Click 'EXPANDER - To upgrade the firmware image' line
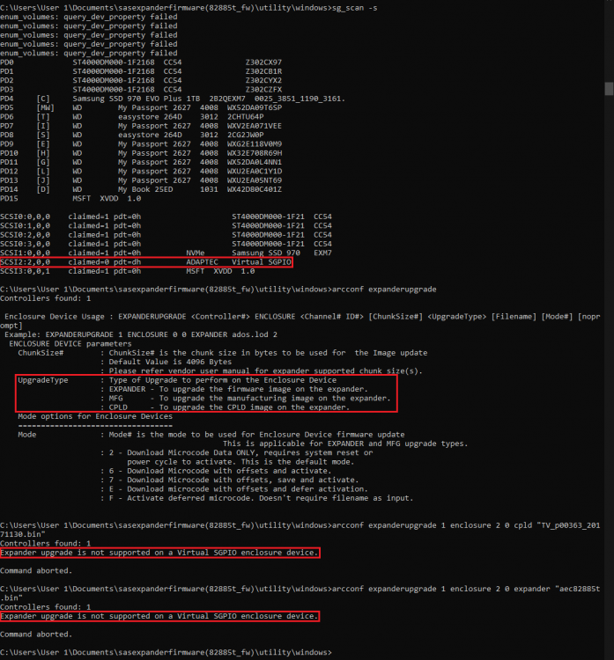 239,389
